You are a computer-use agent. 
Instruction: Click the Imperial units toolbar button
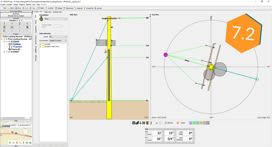(78, 8)
